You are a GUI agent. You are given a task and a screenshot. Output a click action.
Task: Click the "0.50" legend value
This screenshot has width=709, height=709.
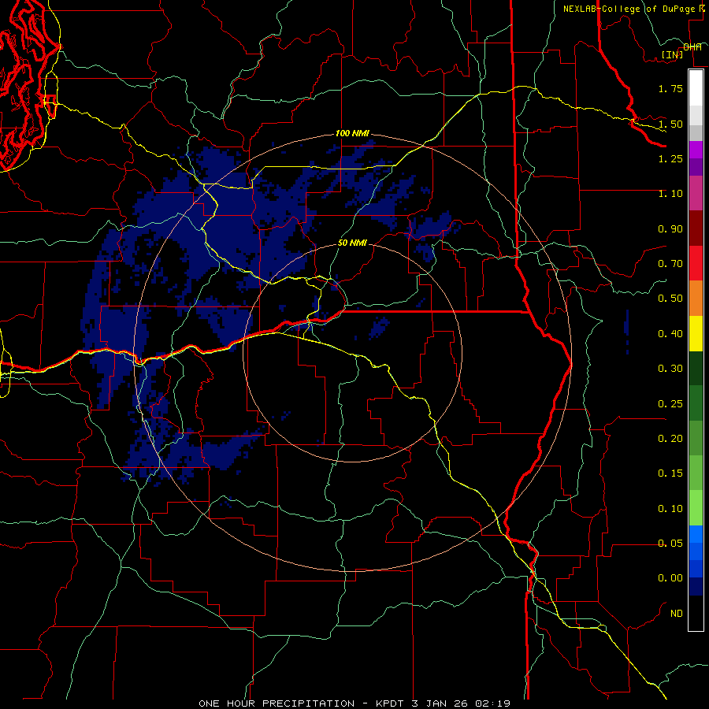(670, 299)
